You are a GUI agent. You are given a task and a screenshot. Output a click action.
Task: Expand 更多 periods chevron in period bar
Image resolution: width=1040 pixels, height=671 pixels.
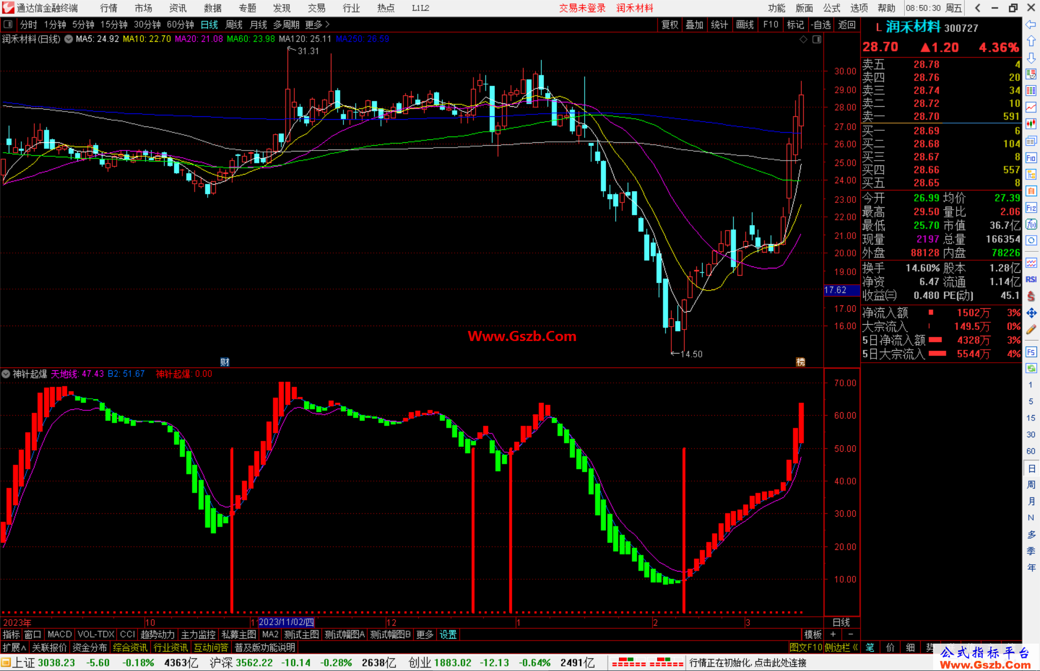tap(317, 25)
